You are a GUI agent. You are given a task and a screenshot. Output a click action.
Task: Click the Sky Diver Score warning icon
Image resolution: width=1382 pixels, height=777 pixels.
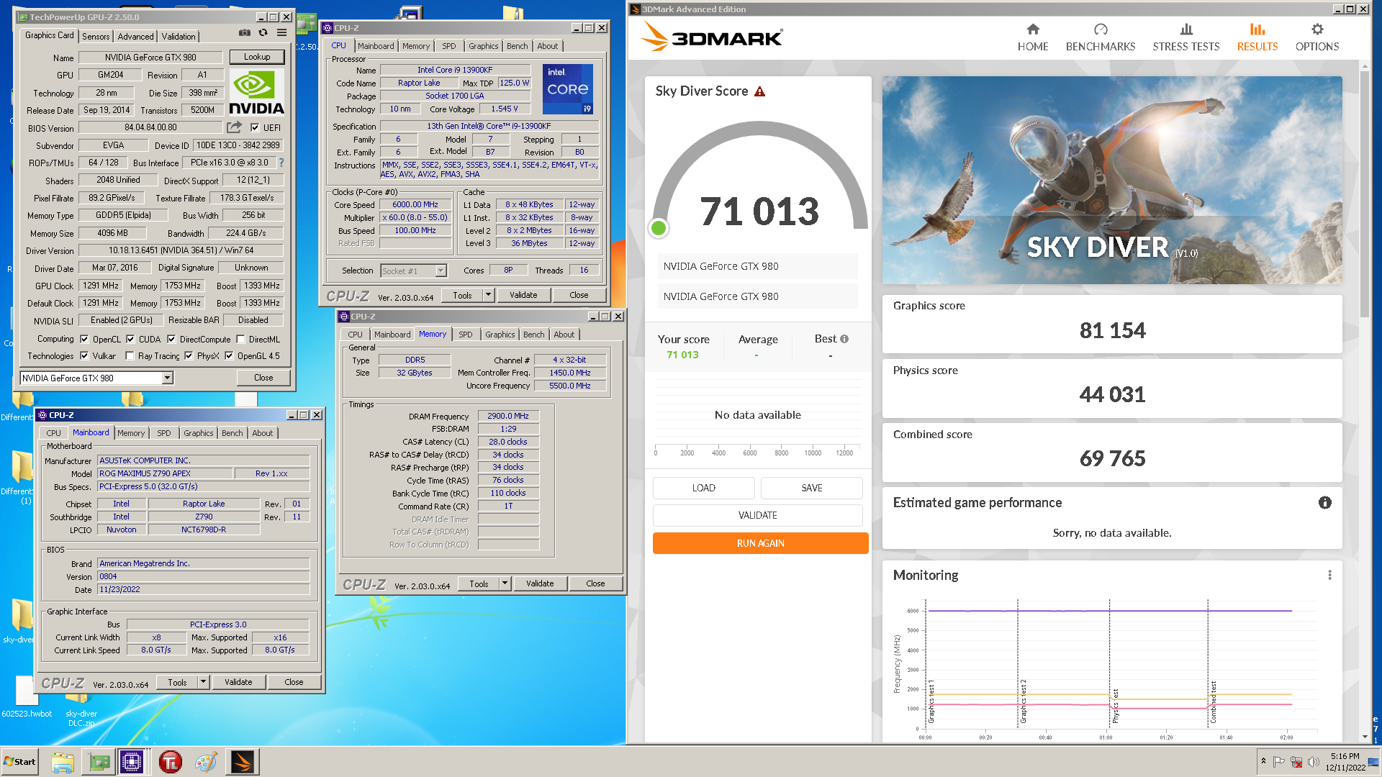(760, 91)
